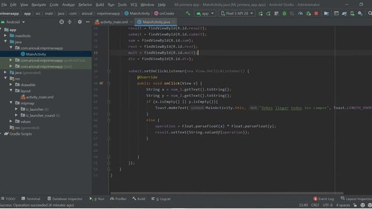Click the Debug app bug icon
This screenshot has width=372, height=209.
click(284, 13)
